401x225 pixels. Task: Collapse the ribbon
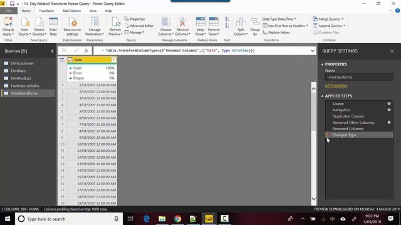pyautogui.click(x=390, y=11)
